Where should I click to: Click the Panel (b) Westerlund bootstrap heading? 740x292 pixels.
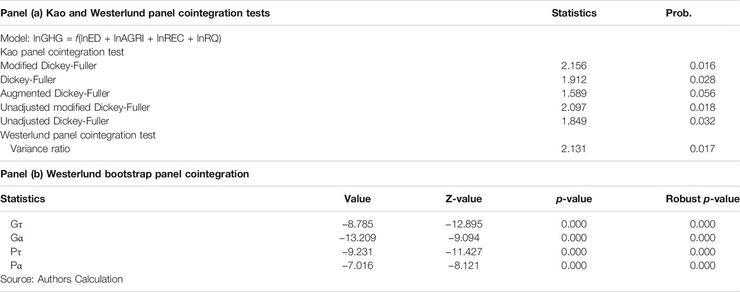[x=125, y=174]
